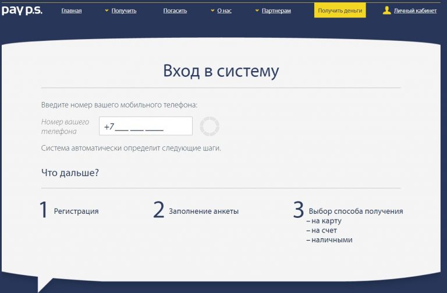
Task: Click the – на счет option text
Action: tap(321, 230)
